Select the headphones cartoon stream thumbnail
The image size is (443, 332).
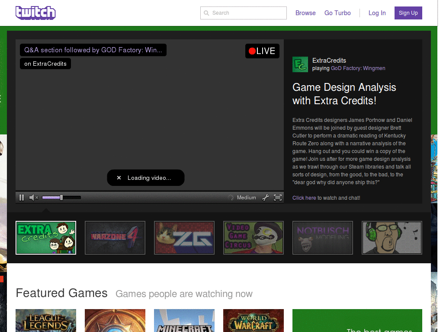click(392, 238)
